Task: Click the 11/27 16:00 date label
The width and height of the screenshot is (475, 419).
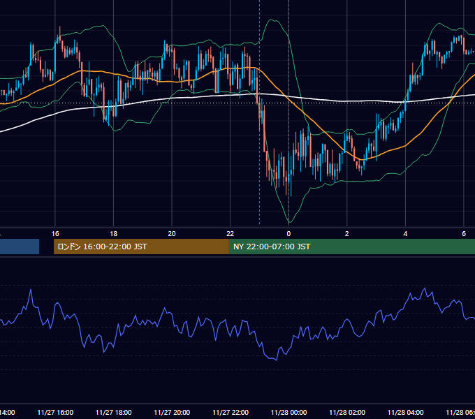Action: coord(55,412)
